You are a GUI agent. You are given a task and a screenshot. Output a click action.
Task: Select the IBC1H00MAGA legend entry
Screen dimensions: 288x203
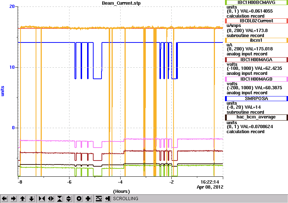(x=256, y=60)
